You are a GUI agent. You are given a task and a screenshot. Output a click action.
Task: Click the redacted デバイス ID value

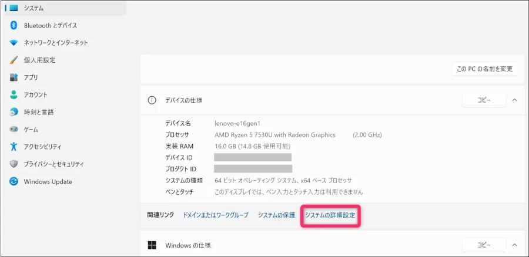(253, 157)
